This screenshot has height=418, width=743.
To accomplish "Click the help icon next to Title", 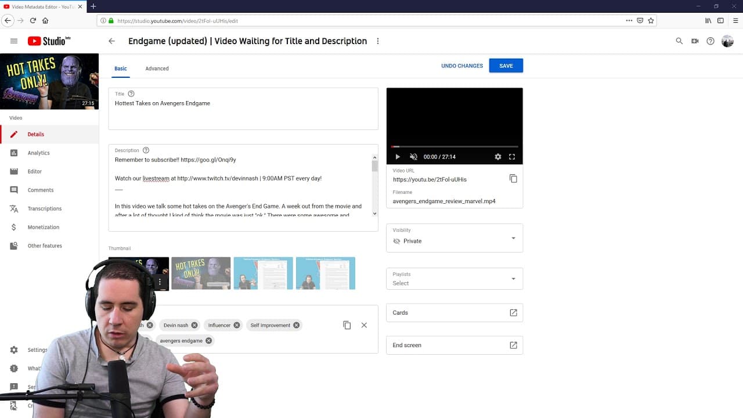I will tap(131, 93).
